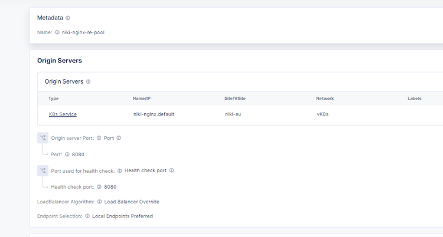Viewport: 443px width, 237px height.
Task: Click info icon following 'Health check port' choice value
Action: click(x=172, y=170)
